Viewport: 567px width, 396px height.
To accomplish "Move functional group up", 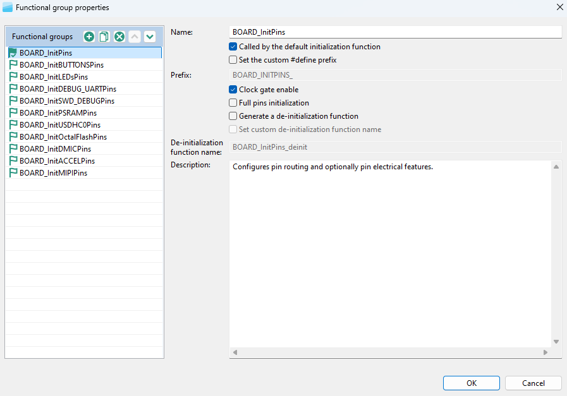I will pos(135,37).
